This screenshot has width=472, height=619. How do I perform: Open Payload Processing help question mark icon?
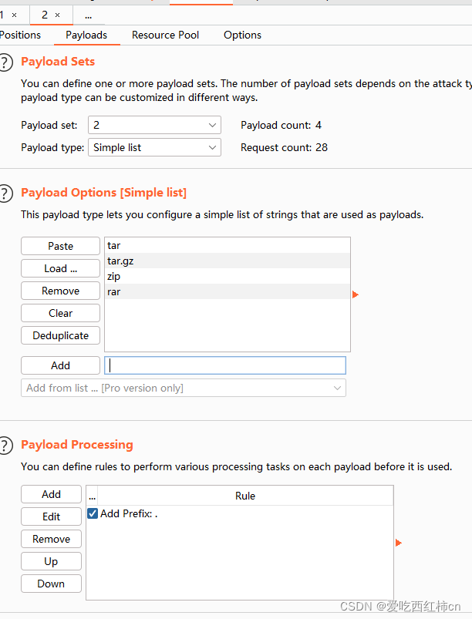5,445
